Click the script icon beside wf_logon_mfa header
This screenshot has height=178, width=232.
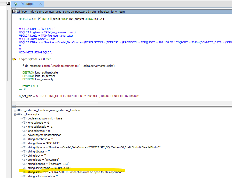[14, 12]
